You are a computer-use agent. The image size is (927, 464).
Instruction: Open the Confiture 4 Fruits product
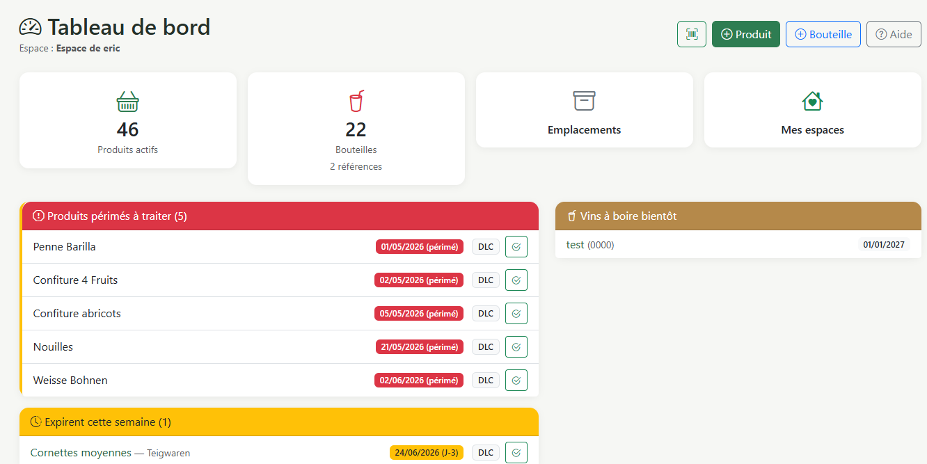tap(75, 280)
